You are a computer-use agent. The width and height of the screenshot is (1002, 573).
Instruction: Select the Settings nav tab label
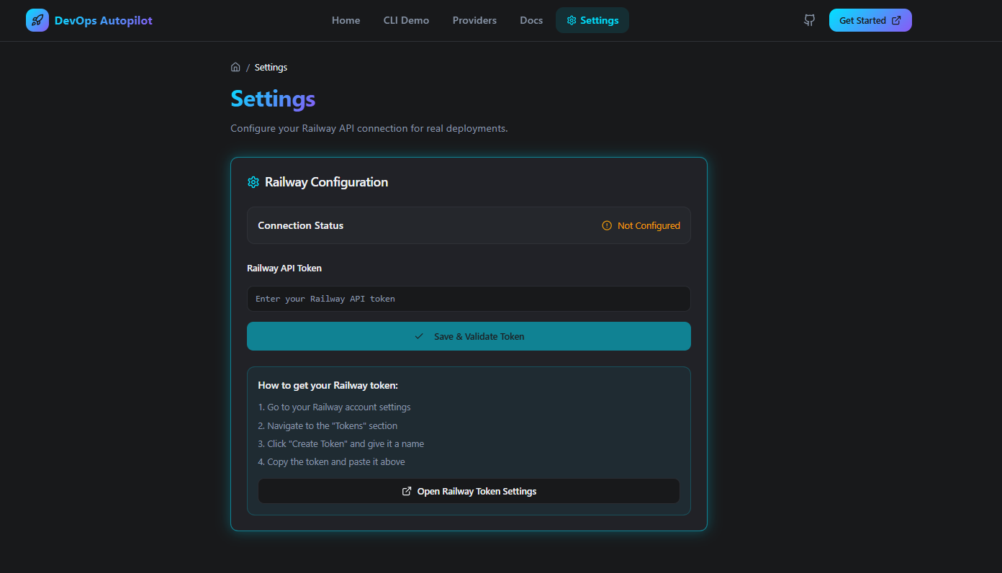(x=599, y=20)
